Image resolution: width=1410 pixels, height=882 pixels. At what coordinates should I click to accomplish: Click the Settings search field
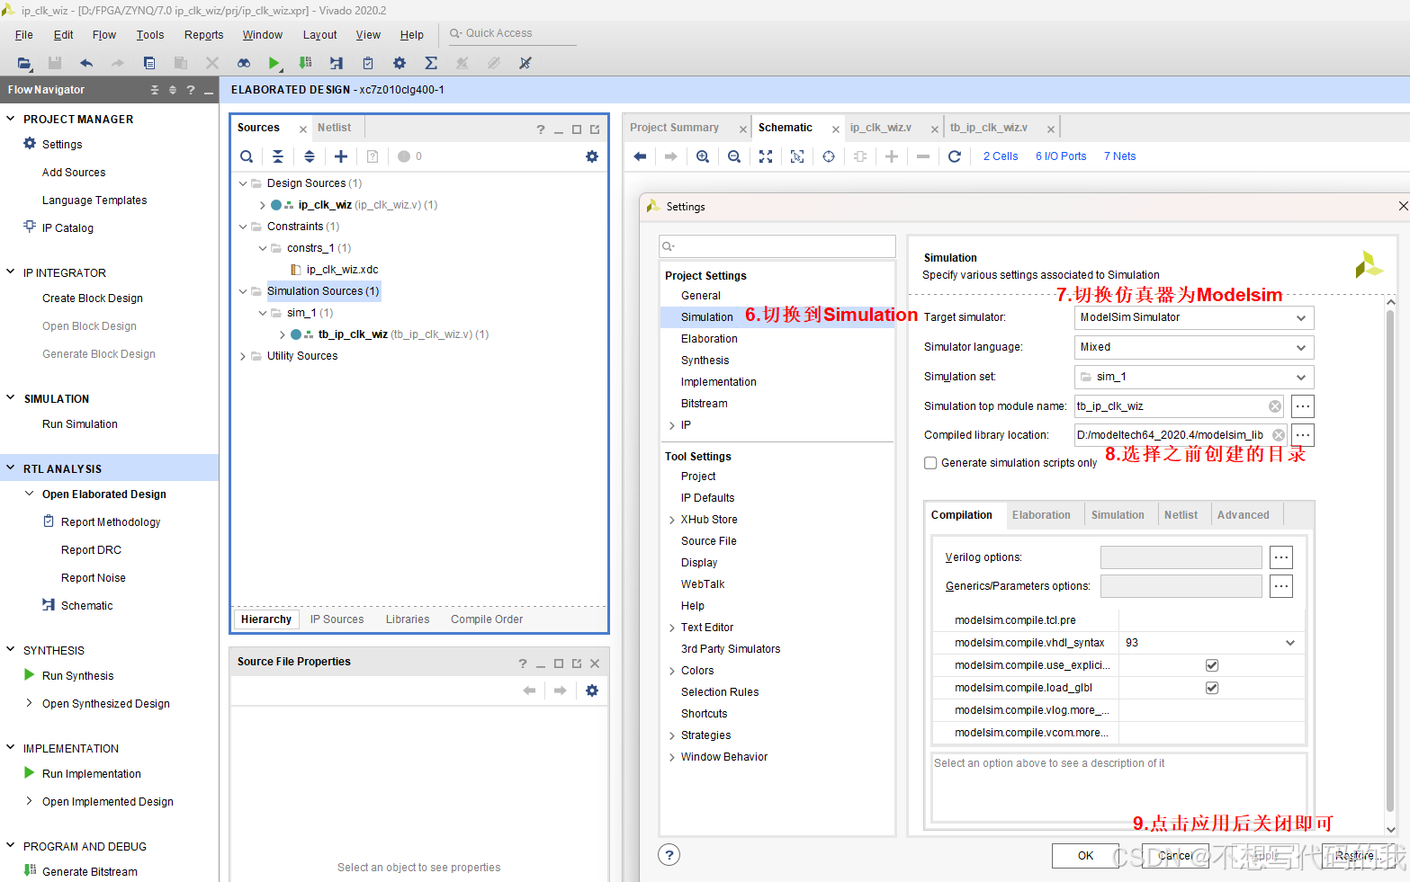point(777,246)
